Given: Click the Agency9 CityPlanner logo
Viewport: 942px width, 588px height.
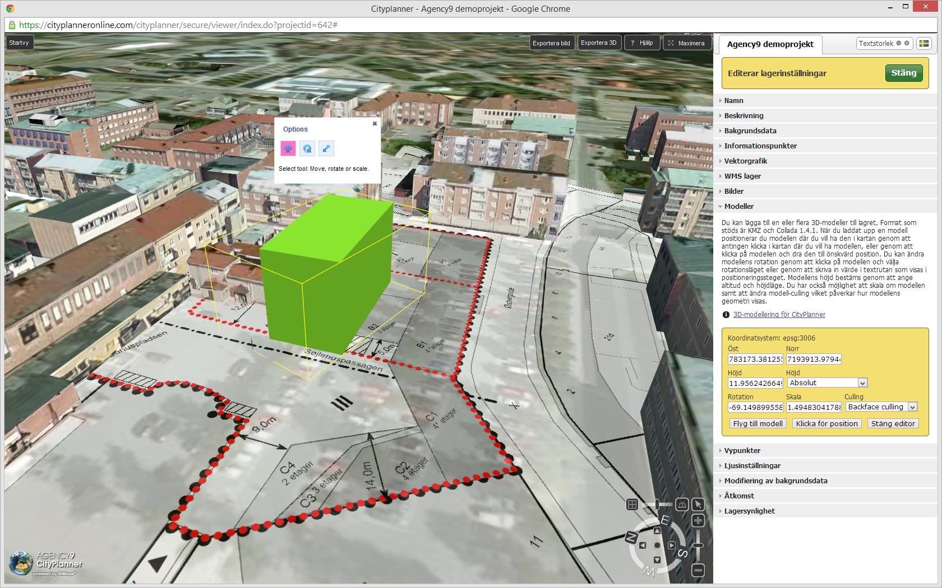Looking at the screenshot, I should [x=46, y=563].
